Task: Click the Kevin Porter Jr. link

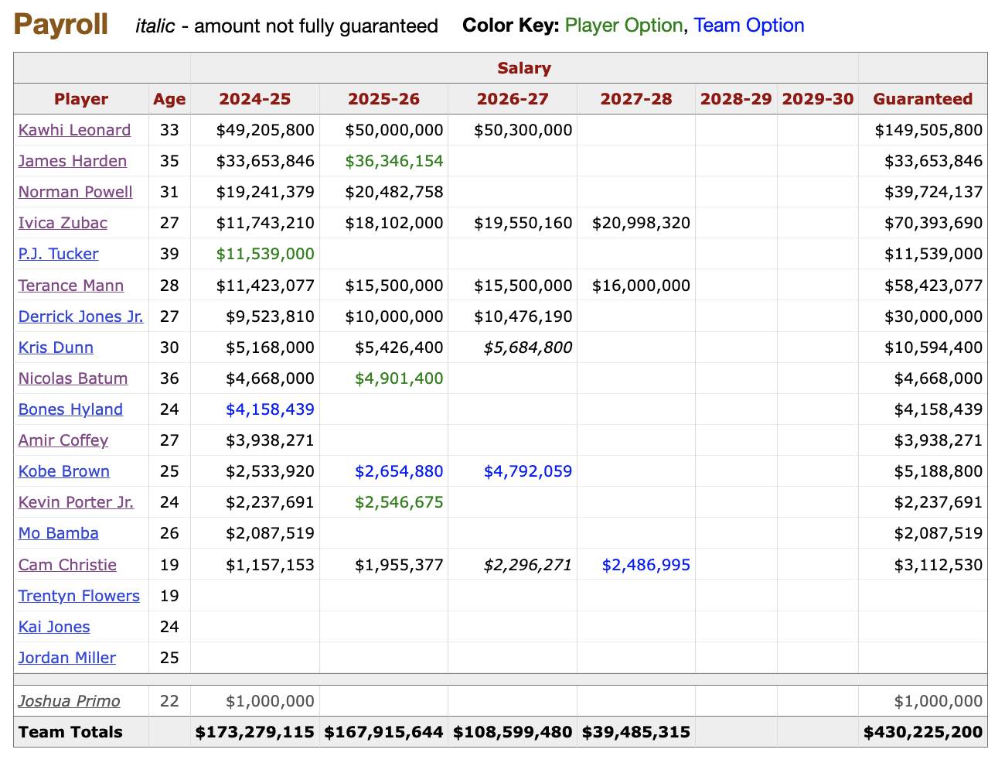Action: 76,502
